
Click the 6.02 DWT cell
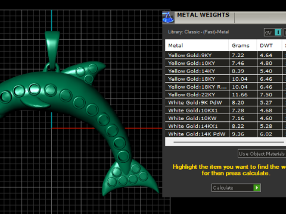[269, 134]
